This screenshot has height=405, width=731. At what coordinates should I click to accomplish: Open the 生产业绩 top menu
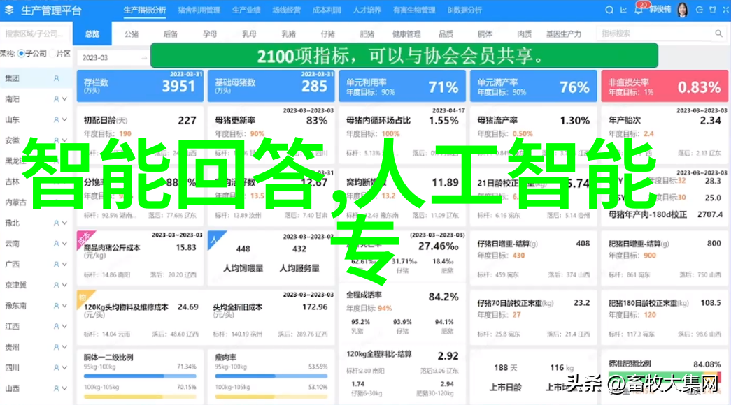[246, 10]
